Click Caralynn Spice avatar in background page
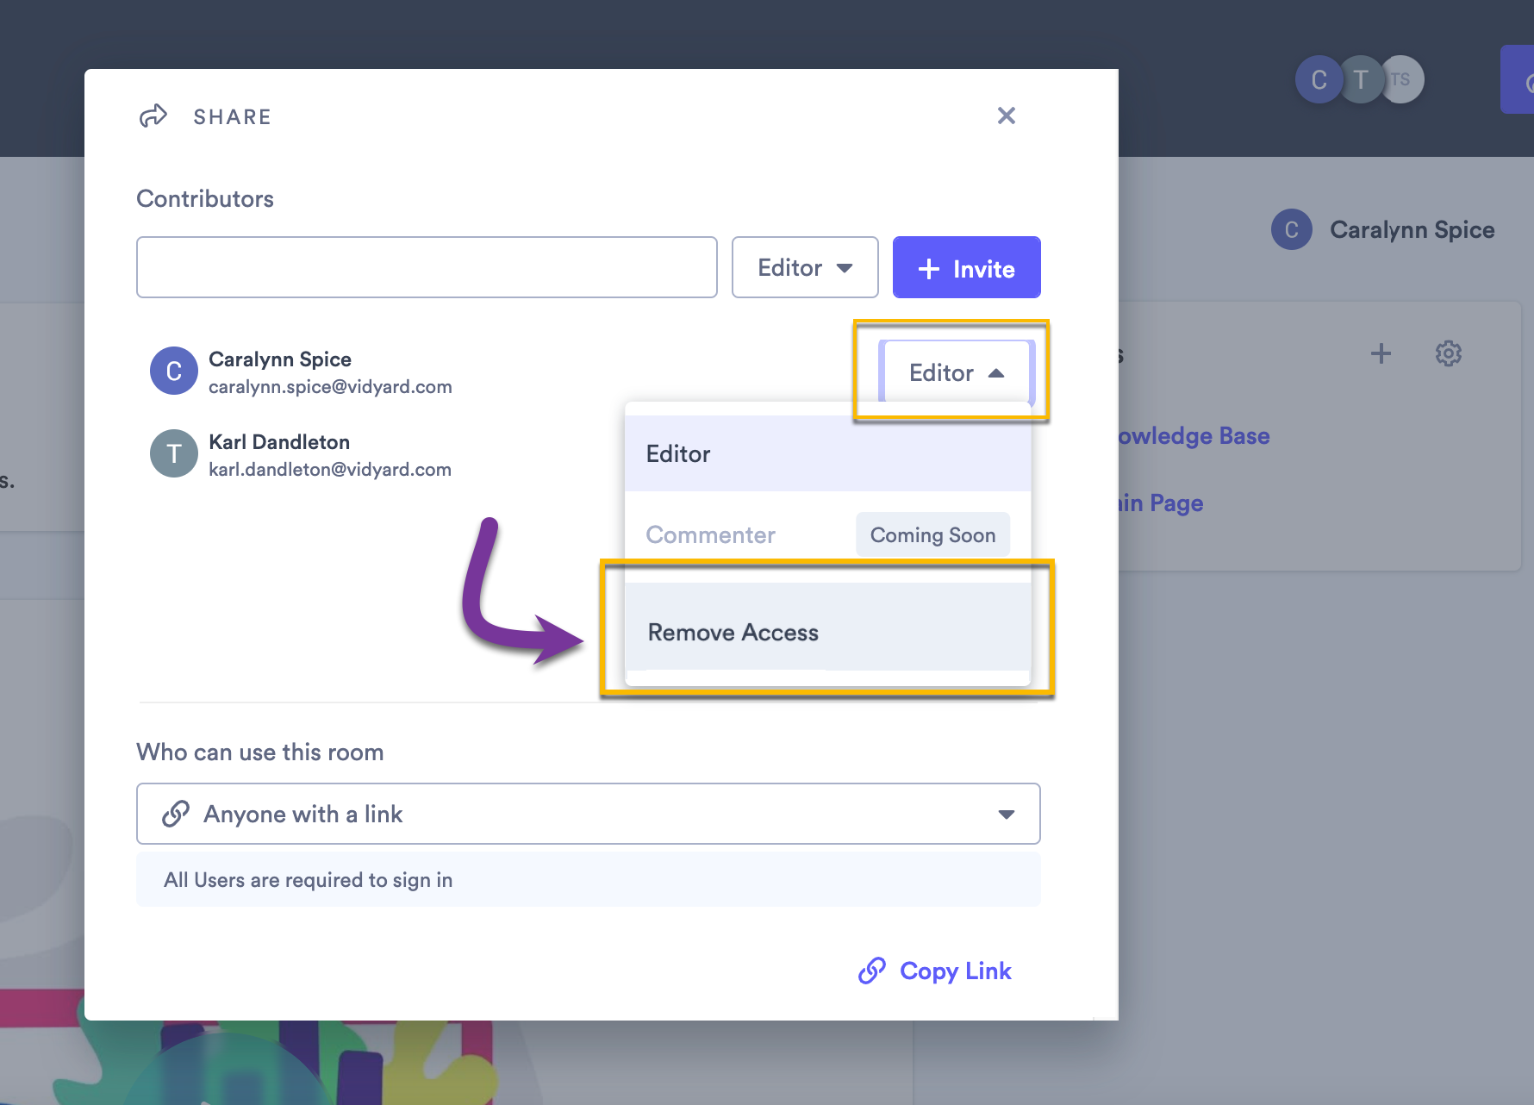This screenshot has width=1534, height=1105. tap(1291, 229)
